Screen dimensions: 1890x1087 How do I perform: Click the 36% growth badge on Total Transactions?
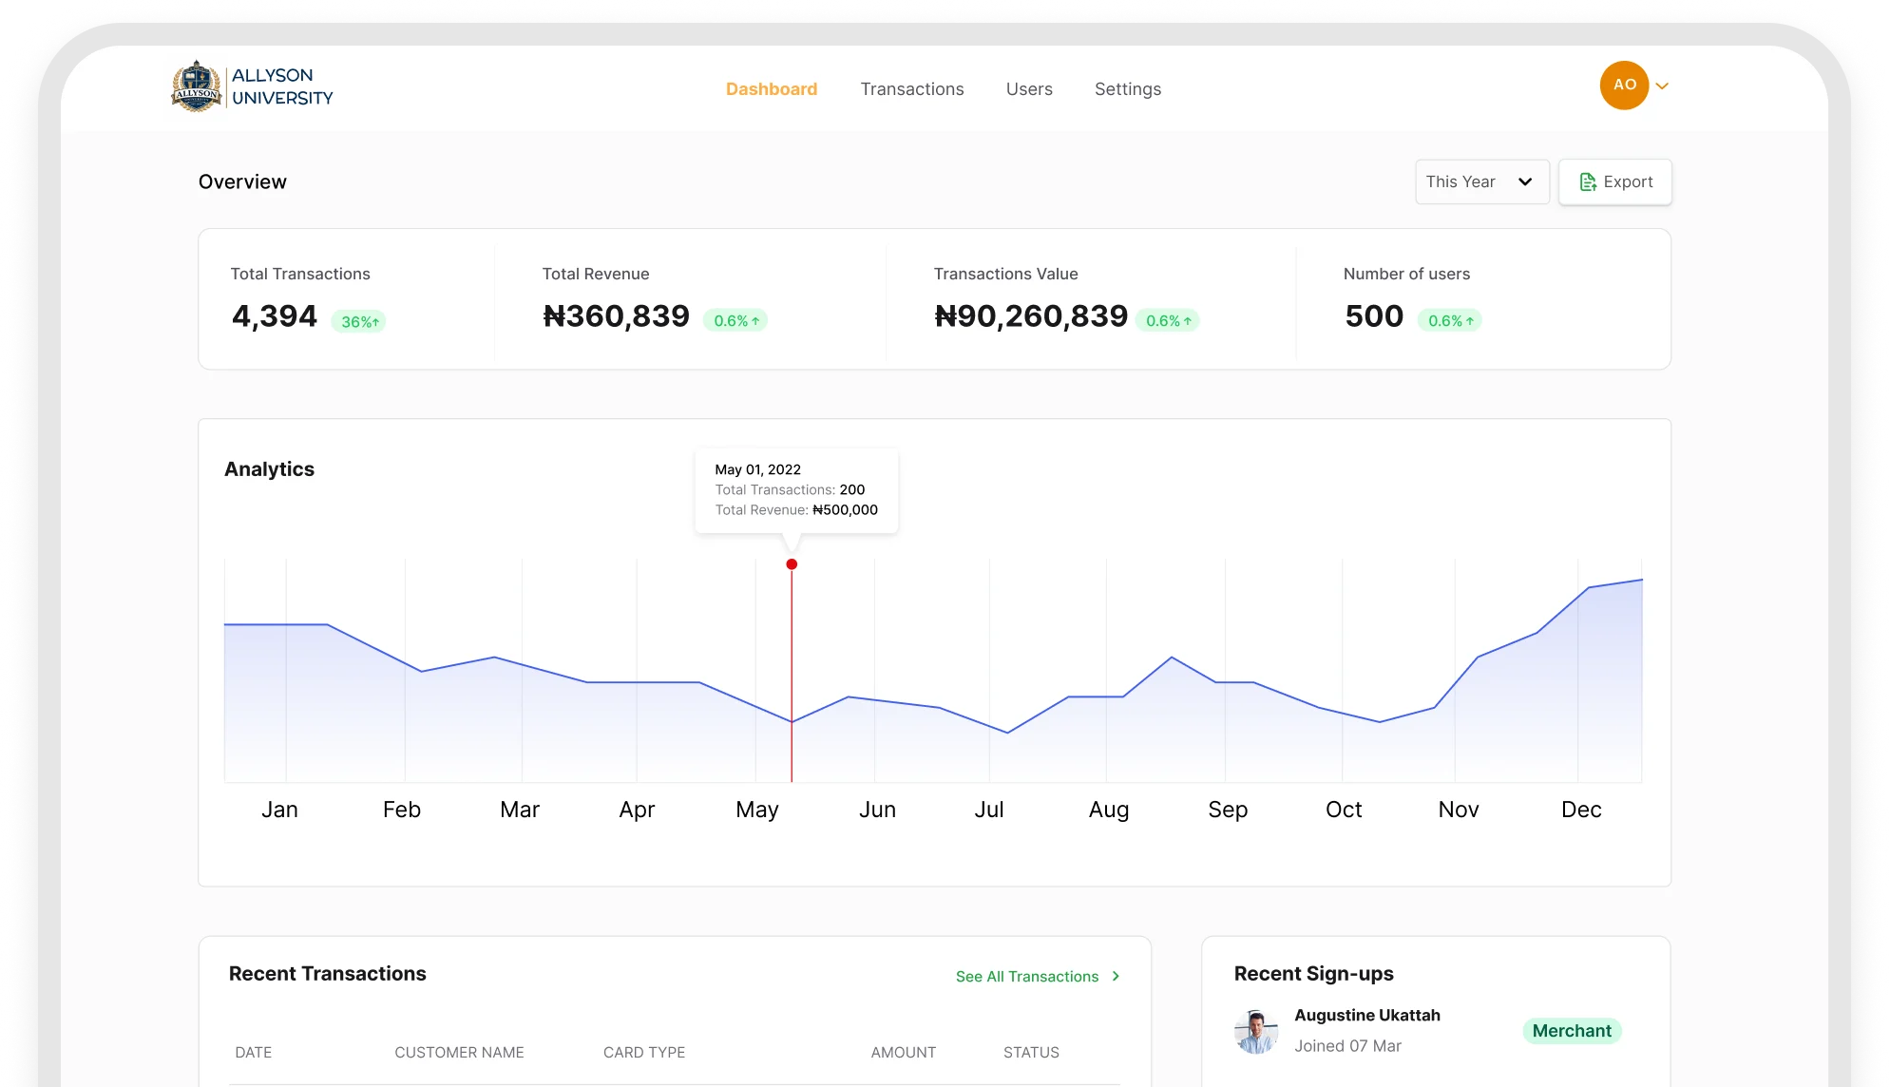[359, 321]
